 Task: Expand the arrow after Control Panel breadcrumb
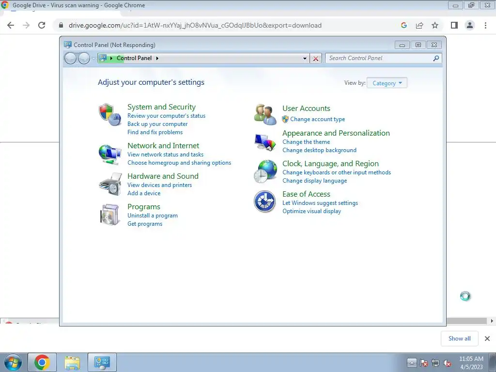coord(157,58)
